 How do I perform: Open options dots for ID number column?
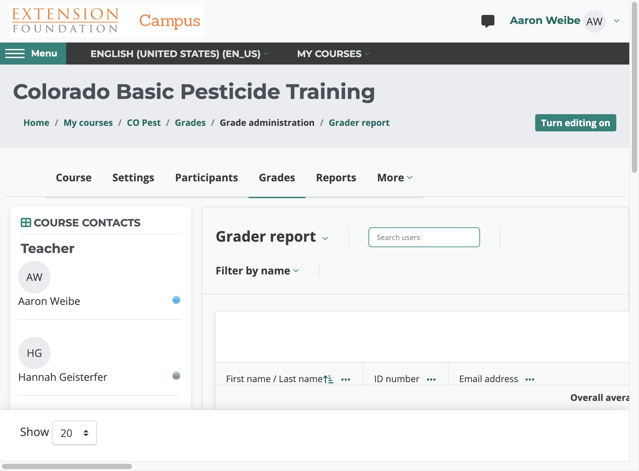pos(431,379)
